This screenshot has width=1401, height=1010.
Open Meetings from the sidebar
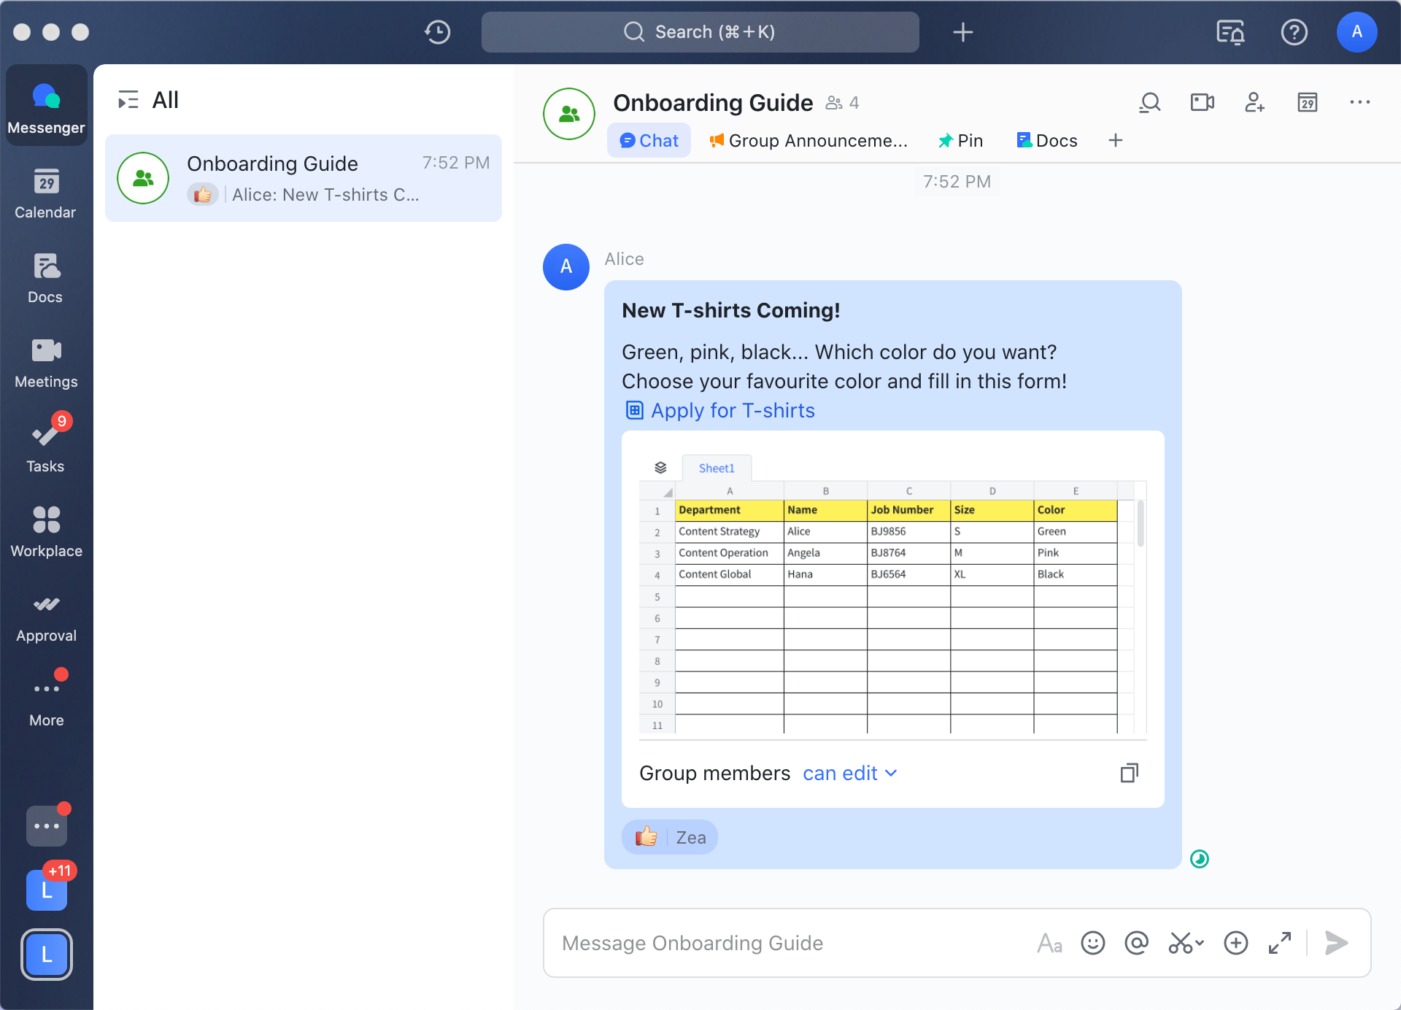point(46,363)
